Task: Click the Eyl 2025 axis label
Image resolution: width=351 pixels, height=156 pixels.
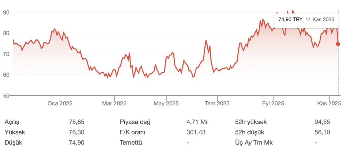Action: coord(273,104)
